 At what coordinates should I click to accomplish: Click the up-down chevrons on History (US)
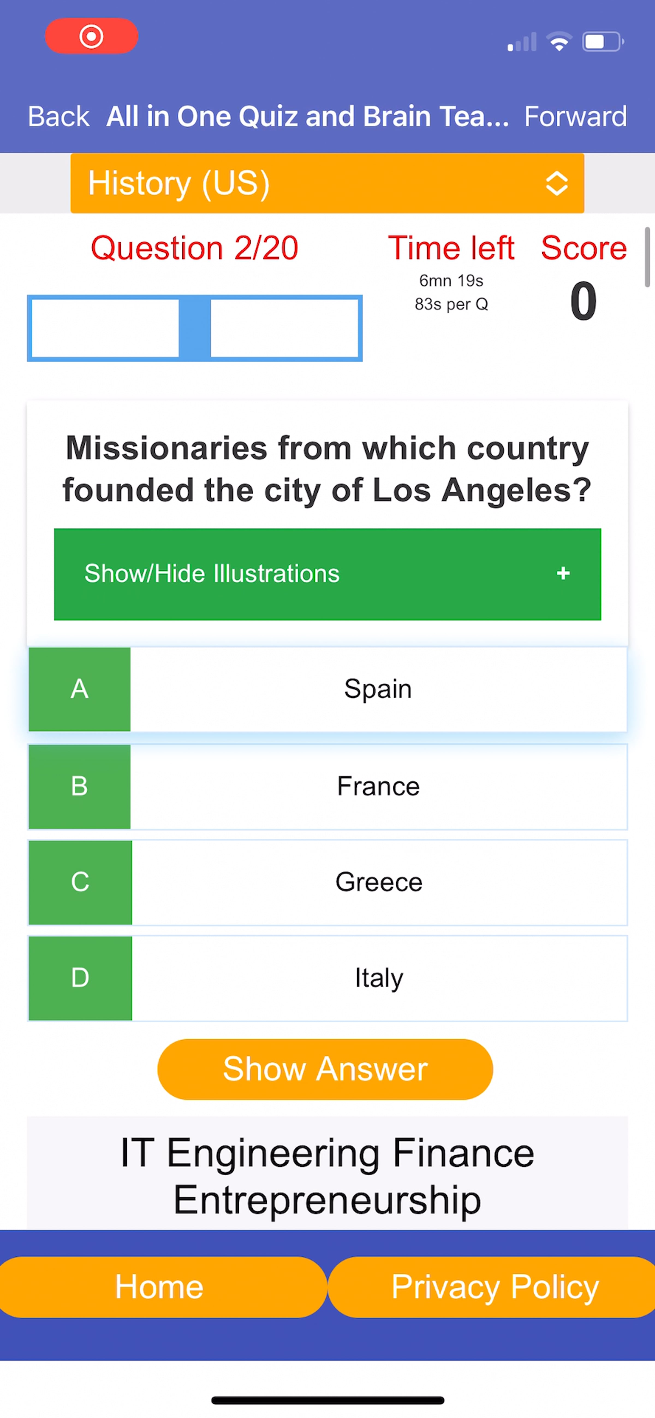click(x=556, y=183)
